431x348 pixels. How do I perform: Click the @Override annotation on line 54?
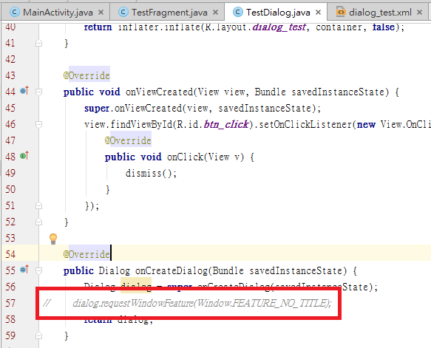[86, 254]
